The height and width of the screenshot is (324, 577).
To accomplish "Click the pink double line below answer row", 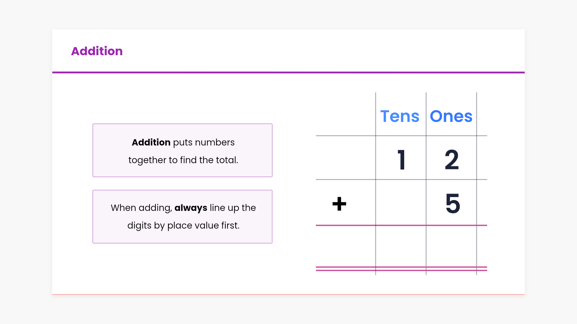I will click(401, 268).
